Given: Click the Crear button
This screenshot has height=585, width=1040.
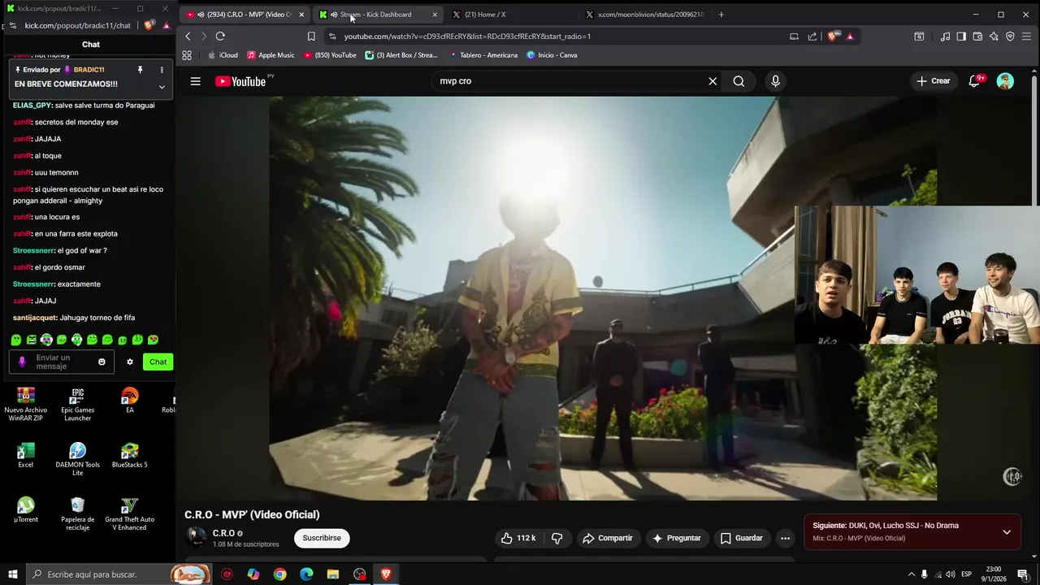Looking at the screenshot, I should [x=933, y=81].
